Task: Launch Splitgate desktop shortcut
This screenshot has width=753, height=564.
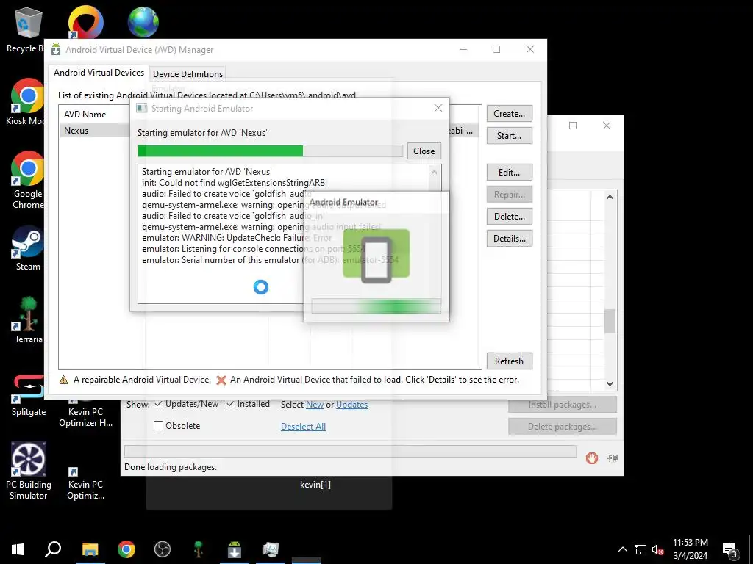Action: click(x=28, y=396)
